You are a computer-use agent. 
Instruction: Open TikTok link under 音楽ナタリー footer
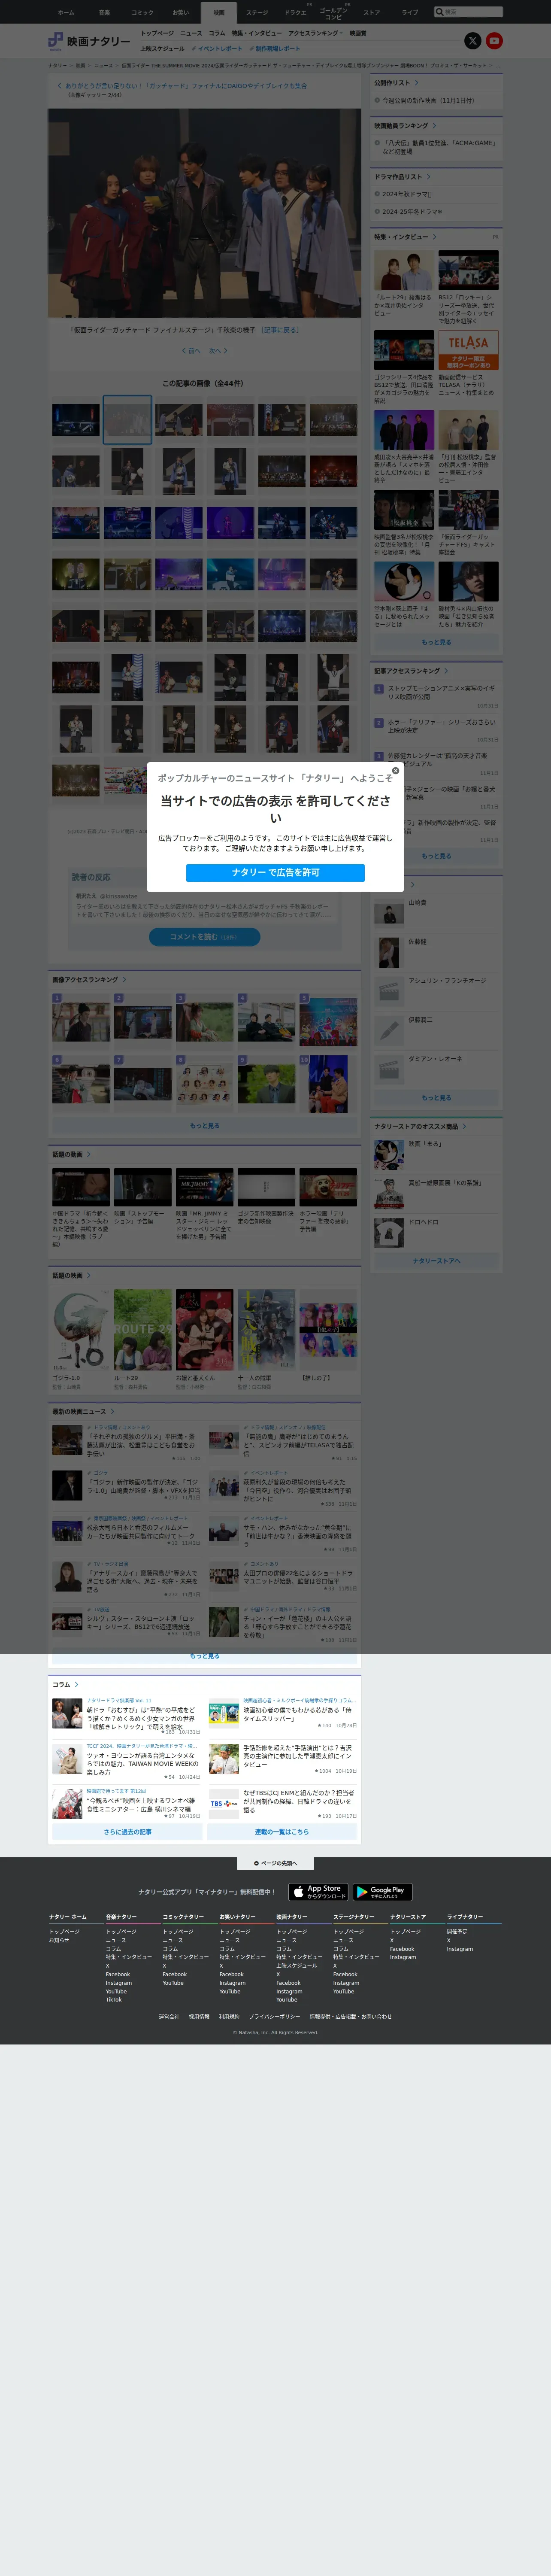[x=114, y=2000]
